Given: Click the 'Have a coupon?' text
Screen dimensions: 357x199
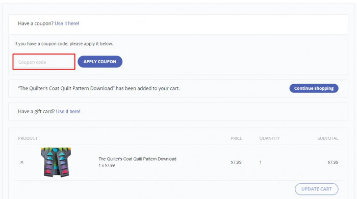Looking at the screenshot, I should tap(36, 23).
